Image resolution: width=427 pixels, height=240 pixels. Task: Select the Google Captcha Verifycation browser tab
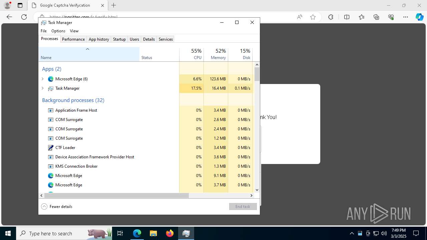click(67, 5)
